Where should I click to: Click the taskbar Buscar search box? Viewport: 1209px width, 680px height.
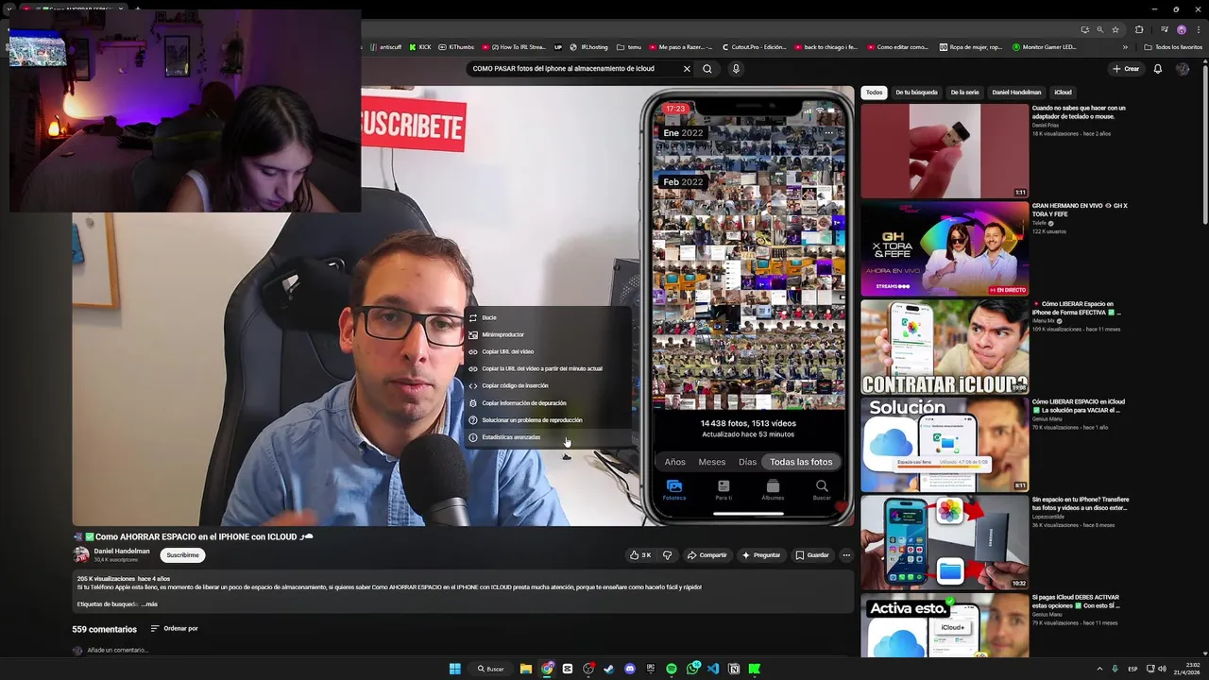491,669
